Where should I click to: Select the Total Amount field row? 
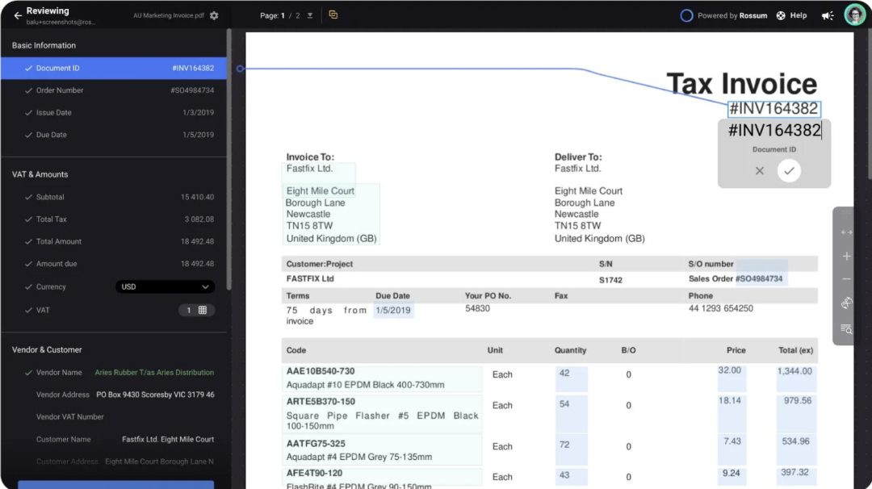click(x=114, y=241)
